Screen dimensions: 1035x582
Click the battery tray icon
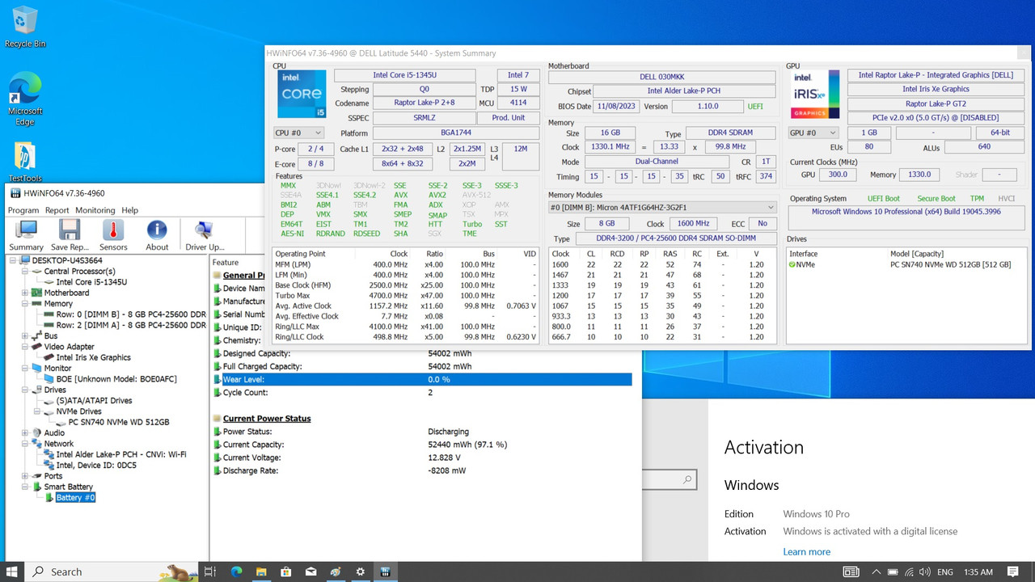click(x=893, y=572)
